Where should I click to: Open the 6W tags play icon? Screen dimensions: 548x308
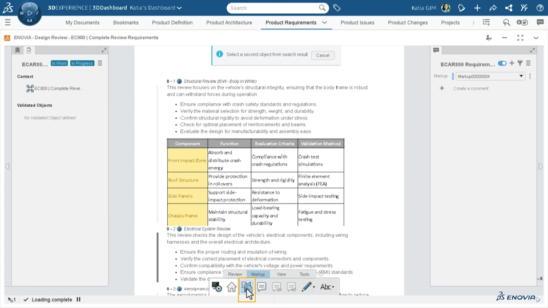pyautogui.click(x=522, y=22)
